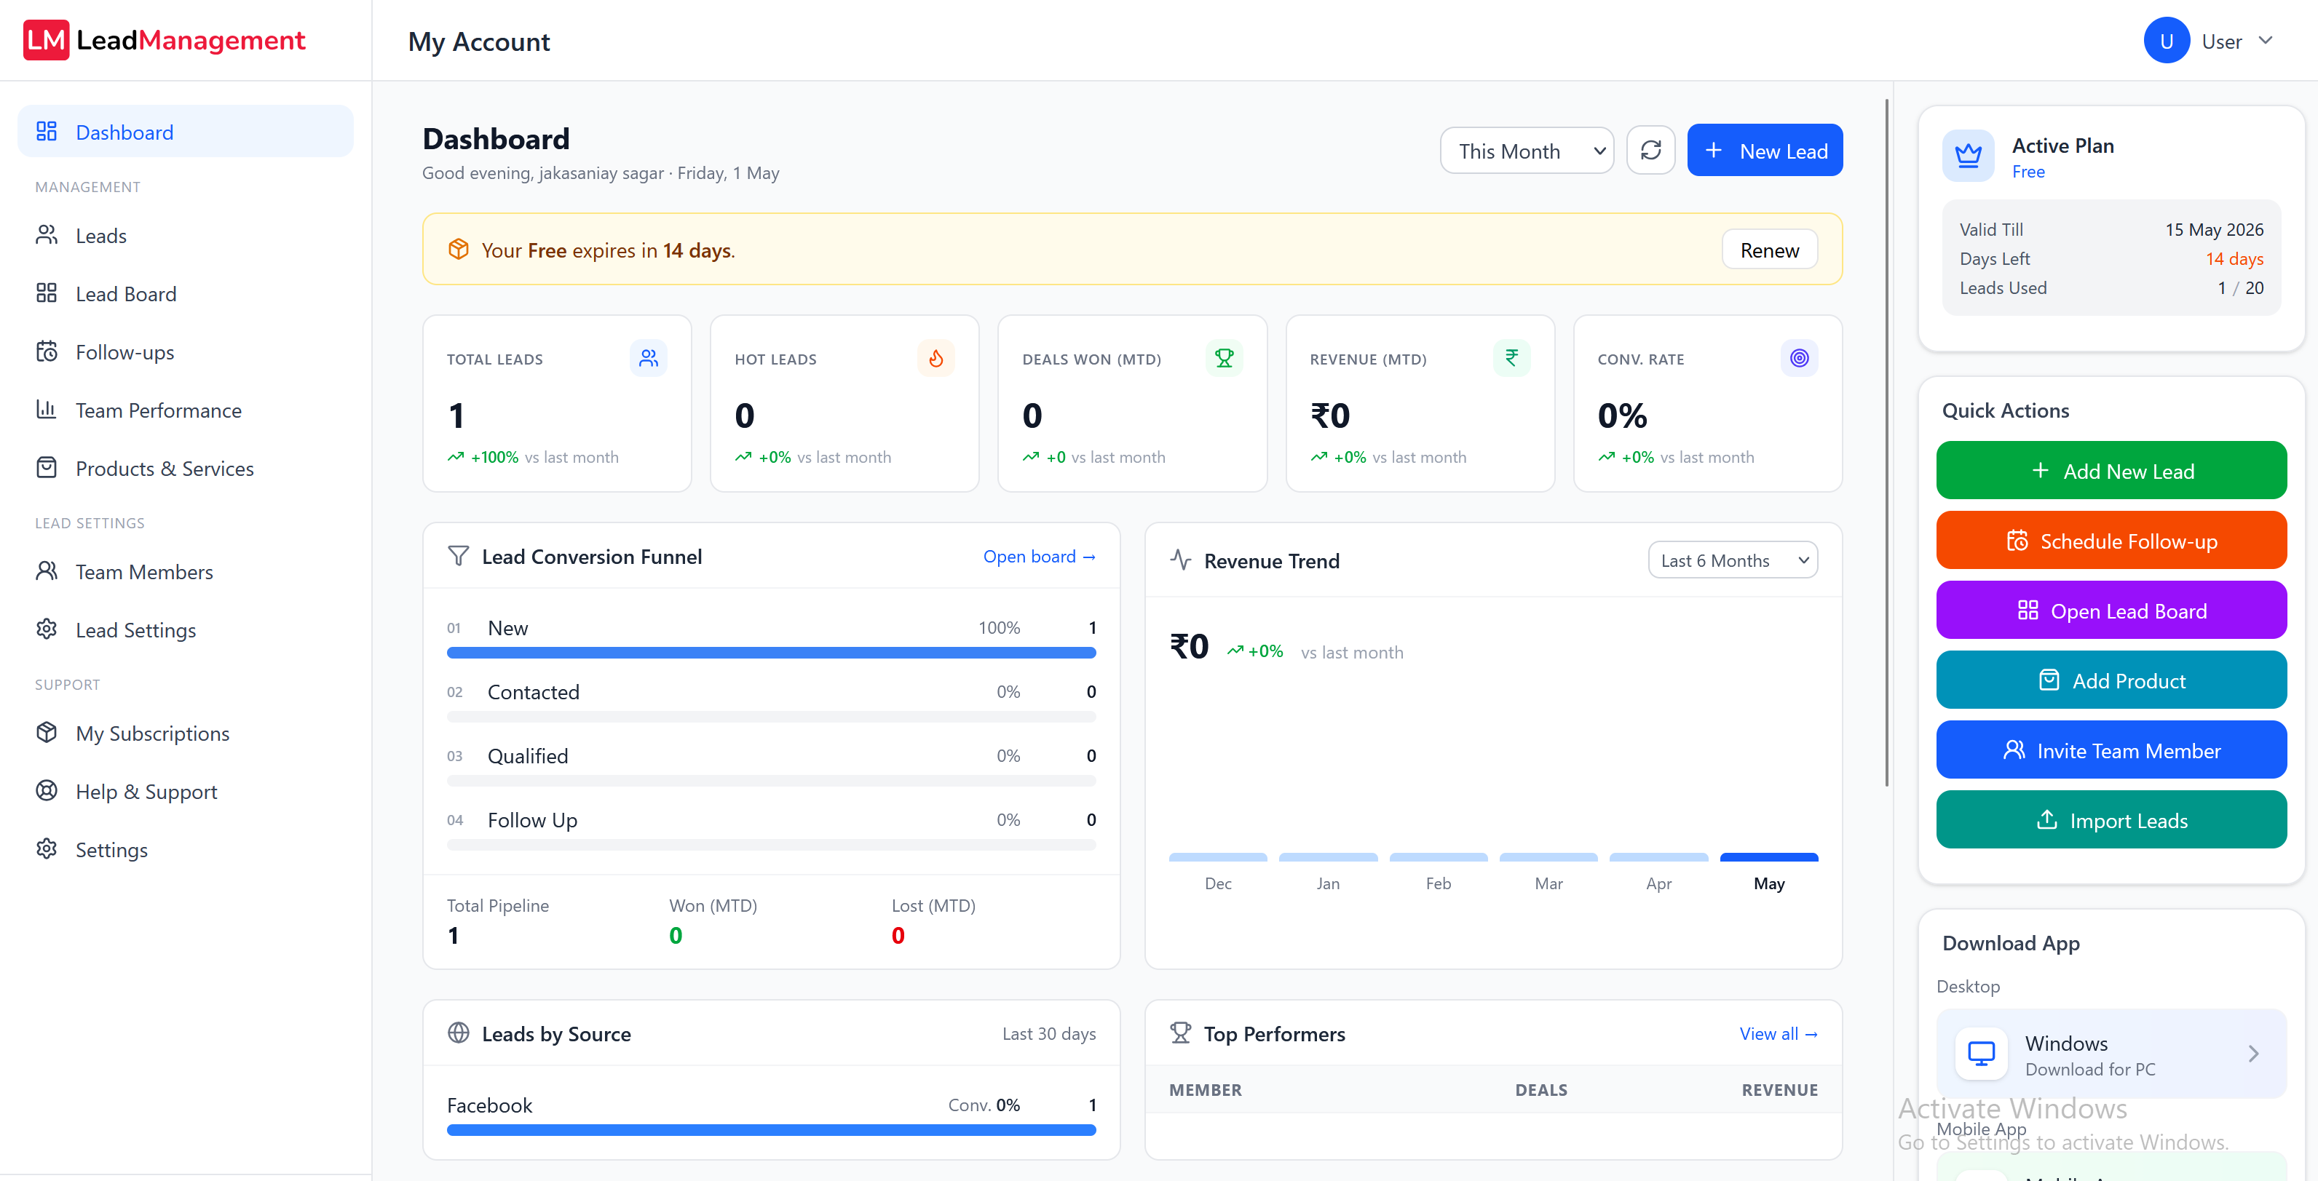Click the Leads by Source globe icon

pos(459,1033)
